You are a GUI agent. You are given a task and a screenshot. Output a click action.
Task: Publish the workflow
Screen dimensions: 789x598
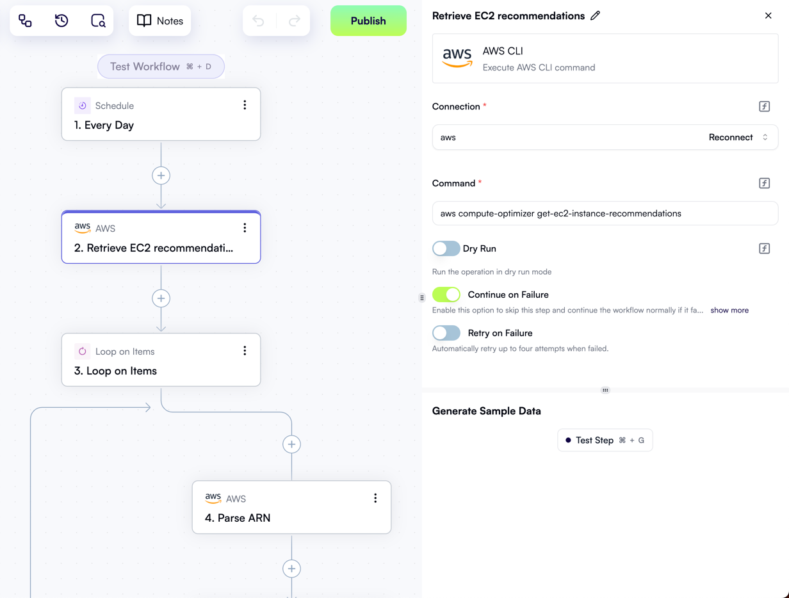(x=368, y=20)
